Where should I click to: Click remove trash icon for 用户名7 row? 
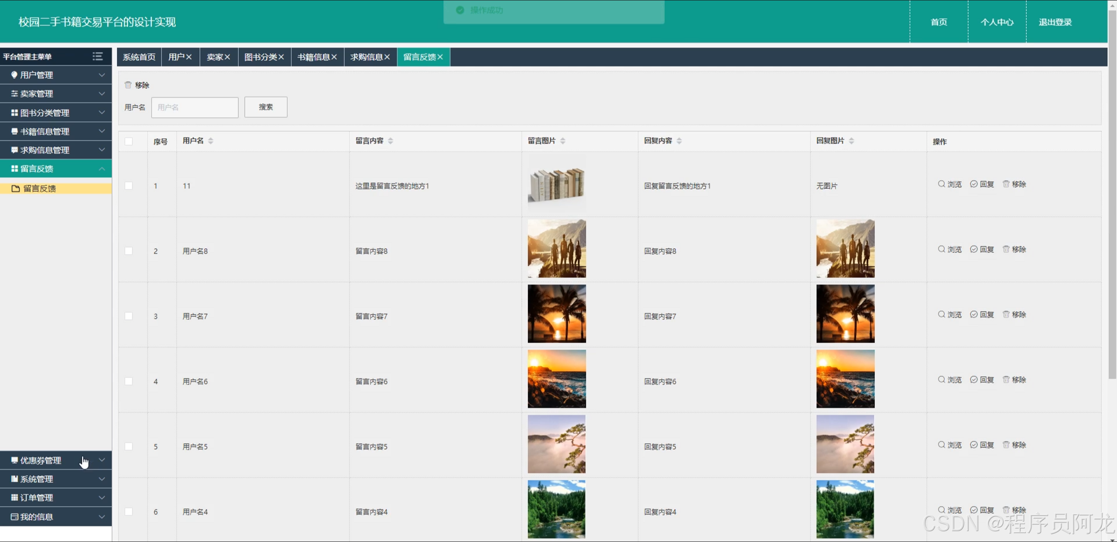[x=1006, y=314]
